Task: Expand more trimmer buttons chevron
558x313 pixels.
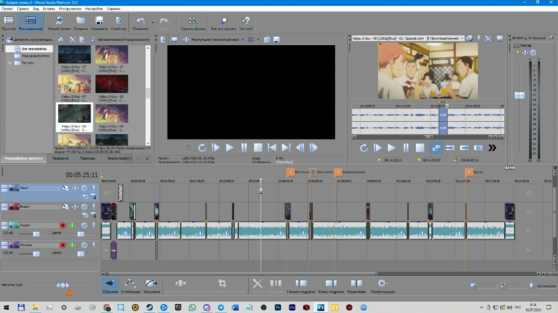Action: point(492,148)
